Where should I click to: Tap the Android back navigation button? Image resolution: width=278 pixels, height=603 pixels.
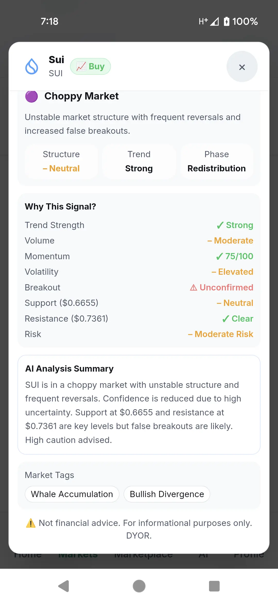[64, 586]
